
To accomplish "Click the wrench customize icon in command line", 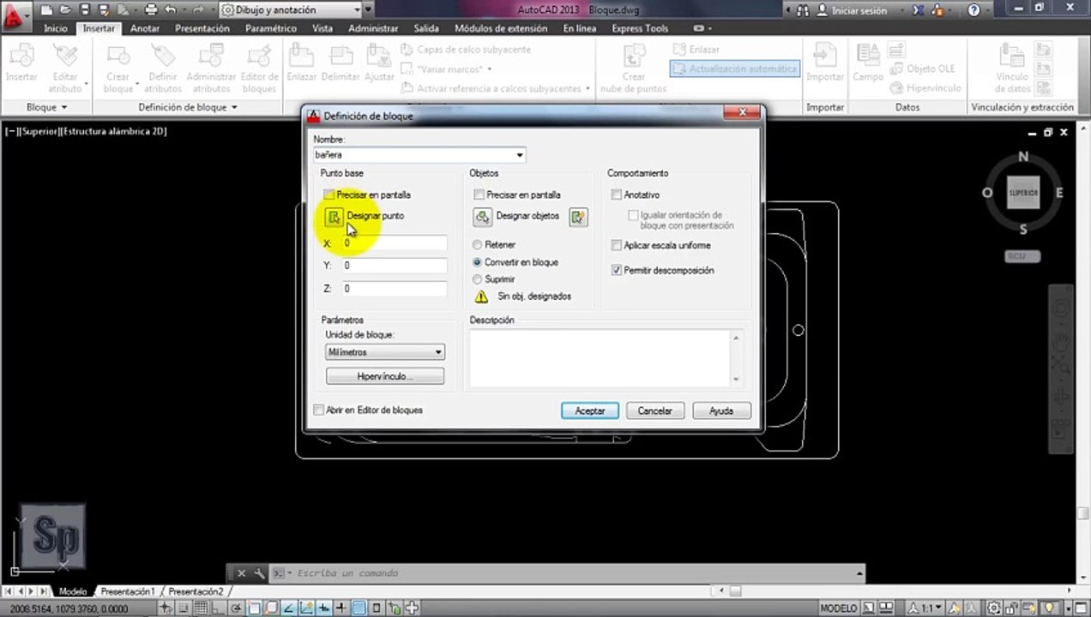I will click(259, 573).
